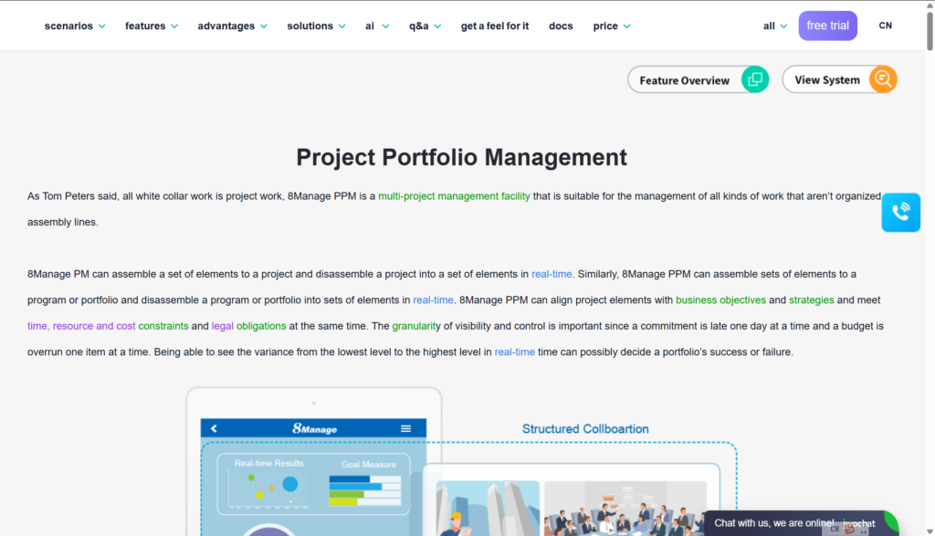Open the advantages menu

point(226,26)
